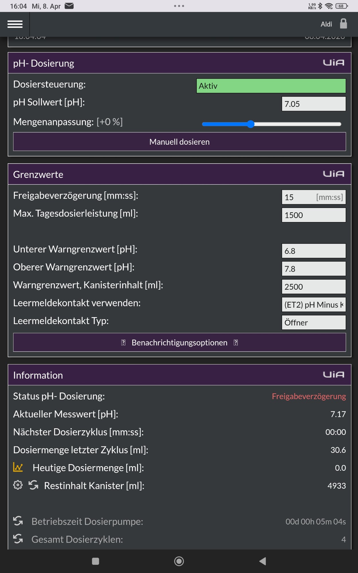The height and width of the screenshot is (573, 358).
Task: Open the hamburger menu
Action: point(15,24)
